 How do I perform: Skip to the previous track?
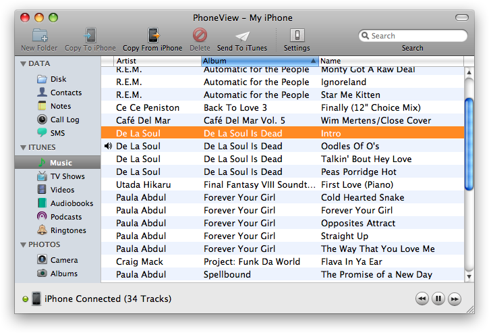point(422,299)
